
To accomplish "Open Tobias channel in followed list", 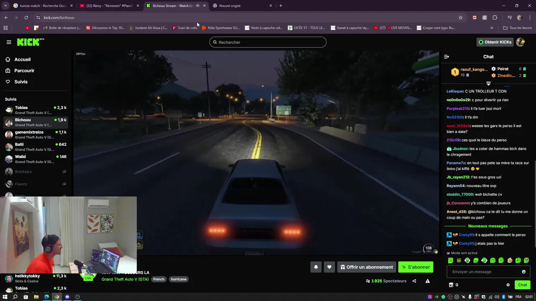I will pos(36,110).
